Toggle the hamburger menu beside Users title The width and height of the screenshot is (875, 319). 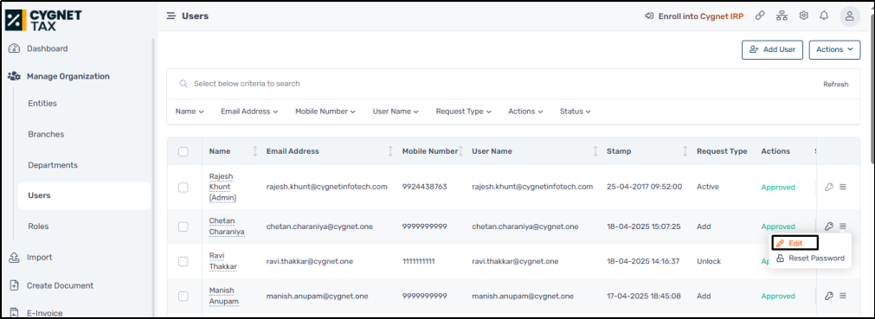[171, 16]
